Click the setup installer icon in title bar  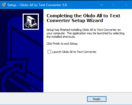[4, 5]
